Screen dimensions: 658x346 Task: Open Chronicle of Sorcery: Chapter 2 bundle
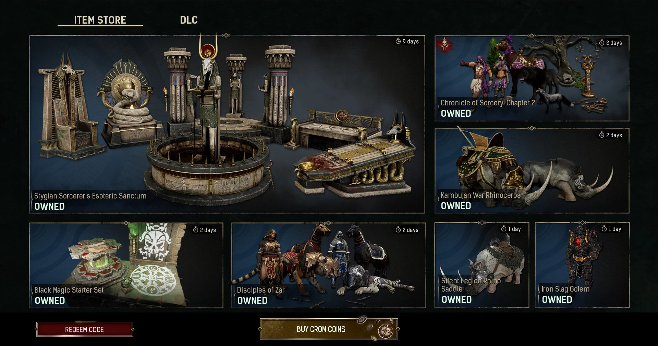pos(532,78)
